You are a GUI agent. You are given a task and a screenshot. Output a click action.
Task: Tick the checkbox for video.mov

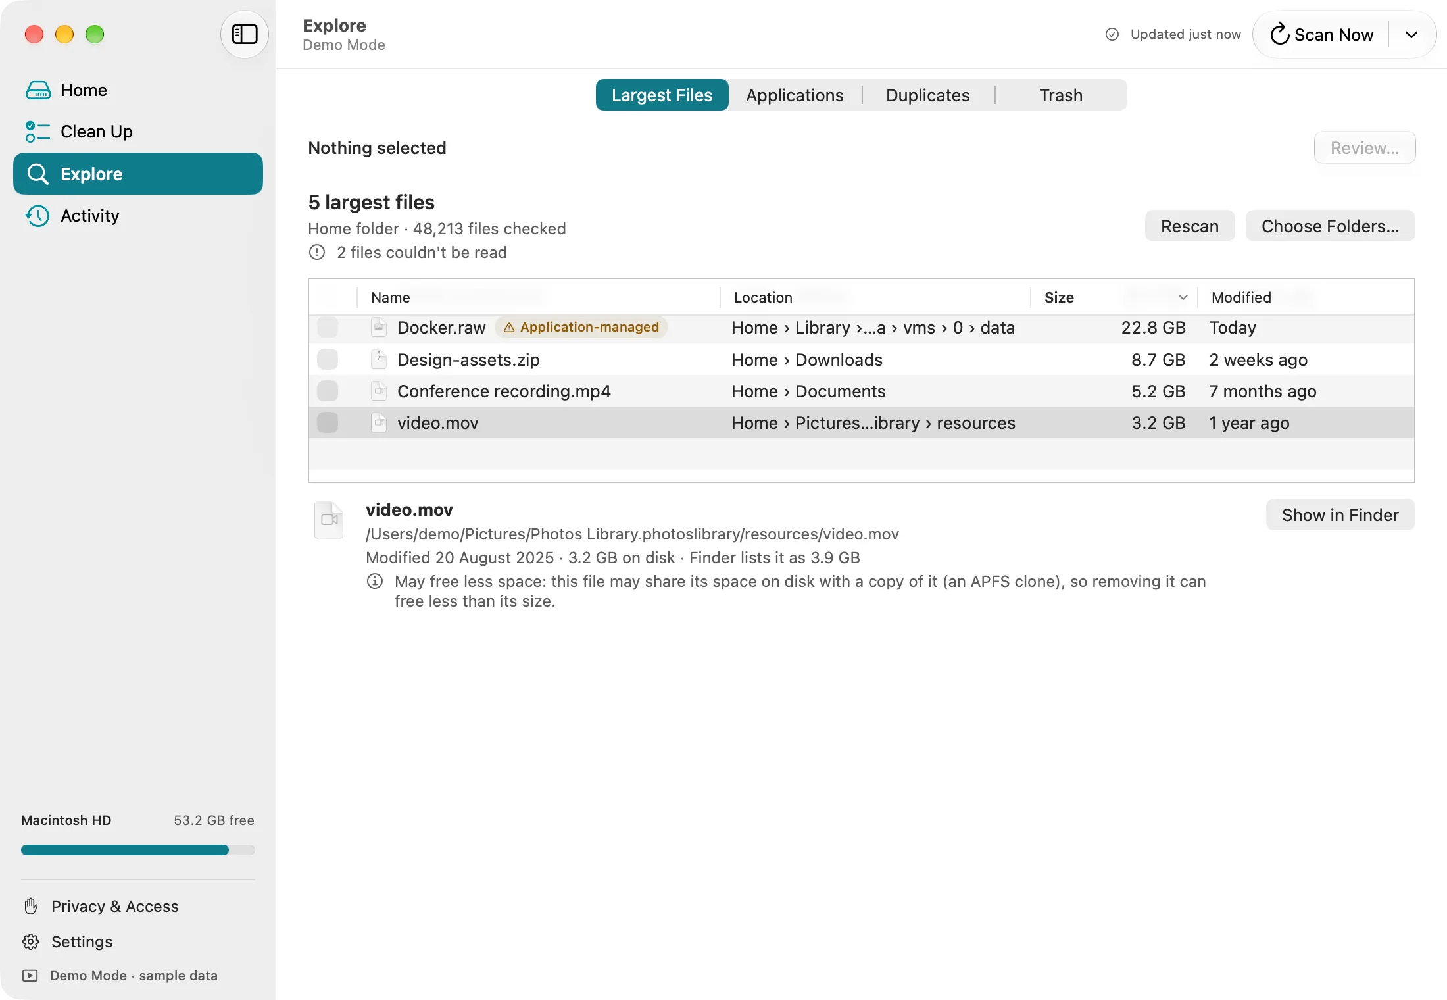click(x=328, y=422)
